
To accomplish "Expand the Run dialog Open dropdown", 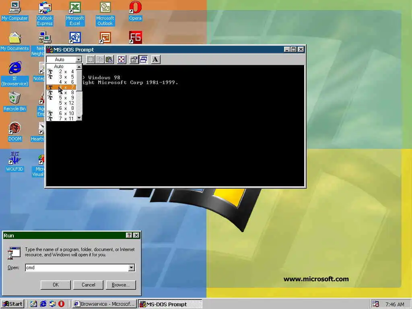I will pyautogui.click(x=132, y=268).
